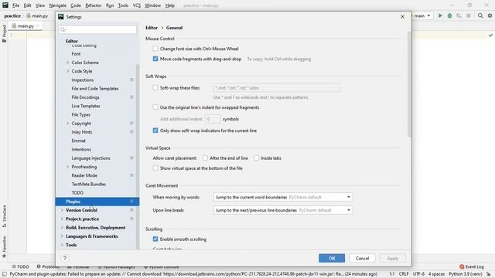Click the File Encodings project-level icon
The width and height of the screenshot is (495, 278).
pyautogui.click(x=131, y=97)
